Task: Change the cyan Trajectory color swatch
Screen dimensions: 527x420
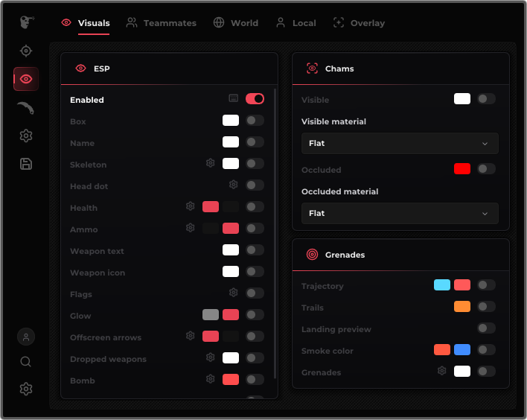Action: 442,285
